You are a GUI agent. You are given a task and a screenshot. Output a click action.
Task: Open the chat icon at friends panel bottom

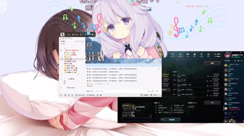point(226,122)
